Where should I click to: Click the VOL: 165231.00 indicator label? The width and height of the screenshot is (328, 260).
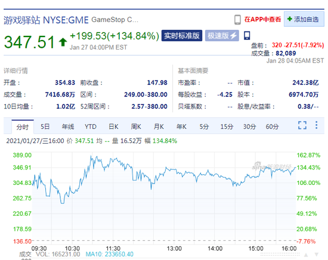(x=58, y=255)
